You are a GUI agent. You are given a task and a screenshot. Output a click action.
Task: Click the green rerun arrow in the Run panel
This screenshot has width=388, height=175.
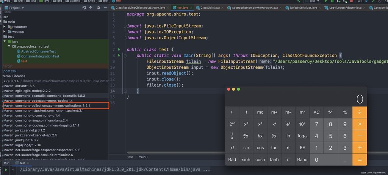[x=6, y=170]
